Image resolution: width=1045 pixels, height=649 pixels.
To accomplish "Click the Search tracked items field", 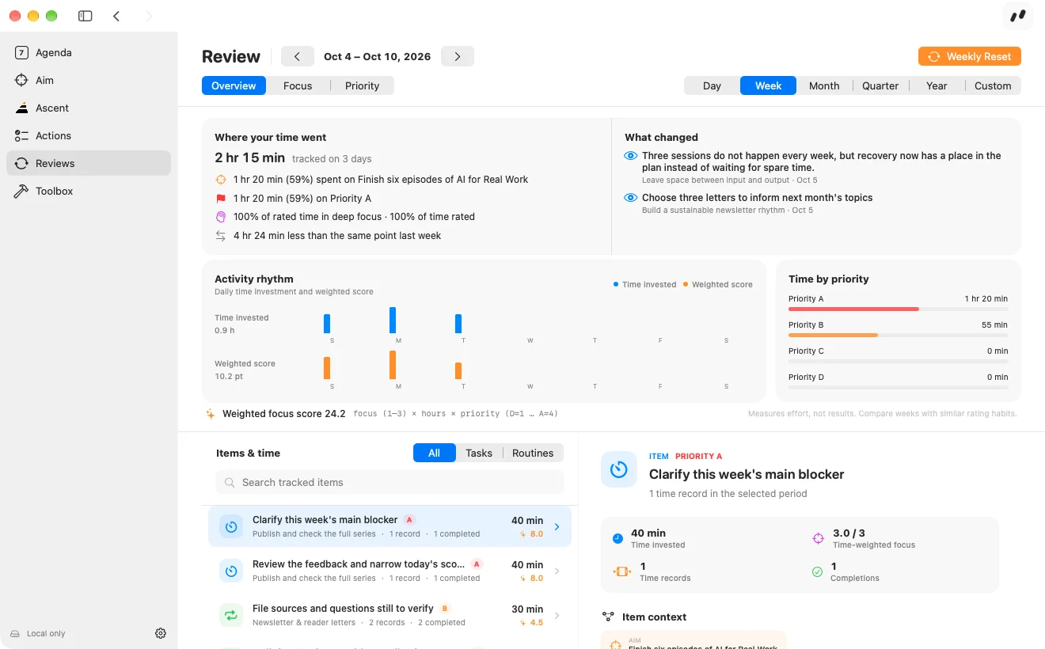I will pos(389,482).
